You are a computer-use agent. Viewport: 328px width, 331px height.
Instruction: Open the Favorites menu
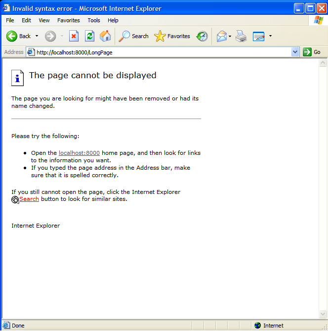[x=68, y=20]
